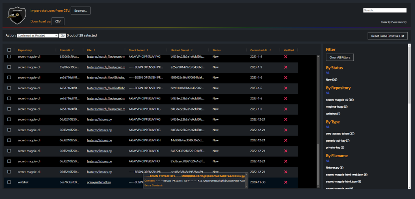Check the Gitleaks file row checkbox
Viewport: 415px width, 199px height.
coord(9,78)
